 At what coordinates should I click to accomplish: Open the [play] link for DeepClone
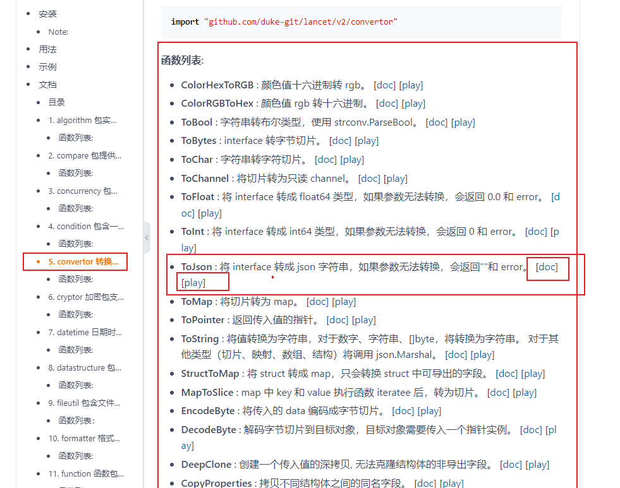[x=537, y=464]
